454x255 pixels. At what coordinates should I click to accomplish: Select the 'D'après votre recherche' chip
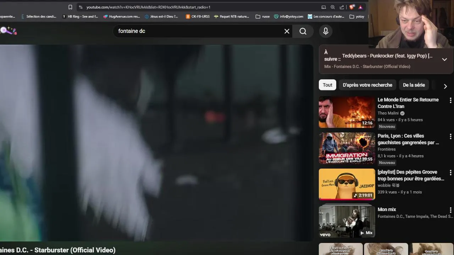coord(367,85)
